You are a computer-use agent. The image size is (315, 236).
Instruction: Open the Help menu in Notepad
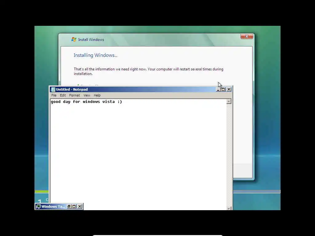(97, 95)
